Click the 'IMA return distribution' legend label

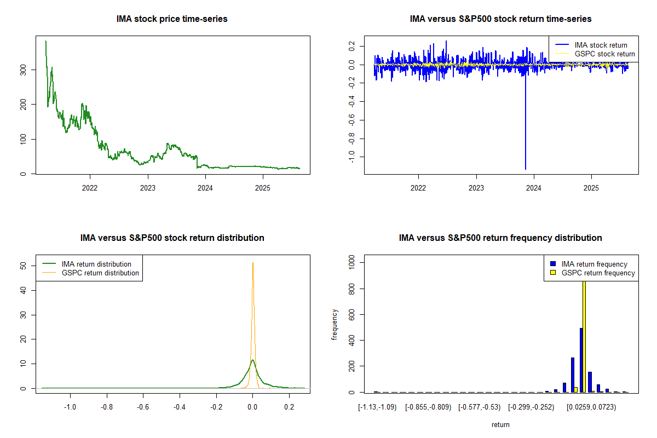[x=96, y=264]
